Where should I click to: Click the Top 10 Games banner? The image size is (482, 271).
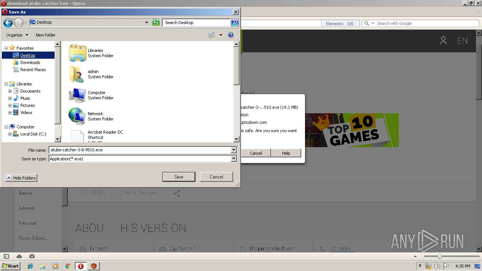(x=352, y=130)
